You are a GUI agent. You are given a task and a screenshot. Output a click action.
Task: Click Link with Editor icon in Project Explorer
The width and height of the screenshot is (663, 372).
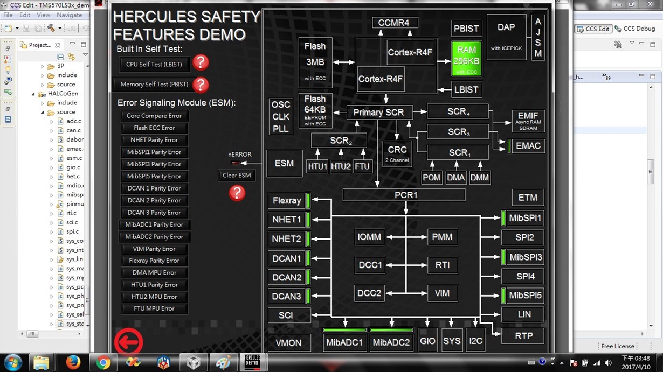pyautogui.click(x=72, y=57)
